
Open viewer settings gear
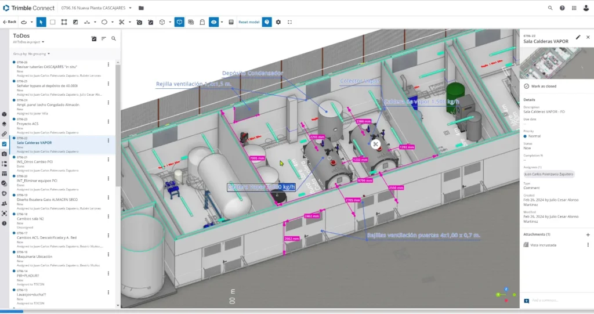[278, 22]
